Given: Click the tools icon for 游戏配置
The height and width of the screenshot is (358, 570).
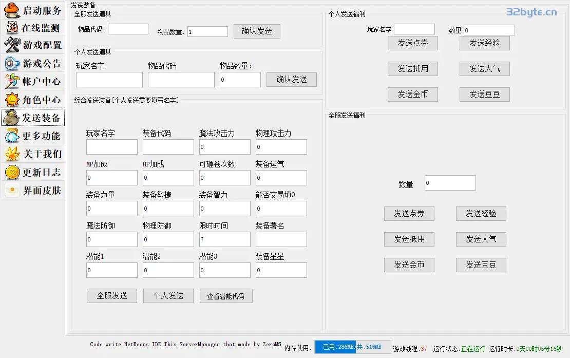Looking at the screenshot, I should (12, 45).
